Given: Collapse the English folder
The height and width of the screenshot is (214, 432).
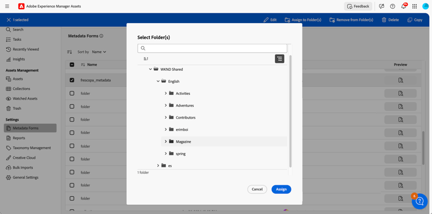Looking at the screenshot, I should (158, 81).
